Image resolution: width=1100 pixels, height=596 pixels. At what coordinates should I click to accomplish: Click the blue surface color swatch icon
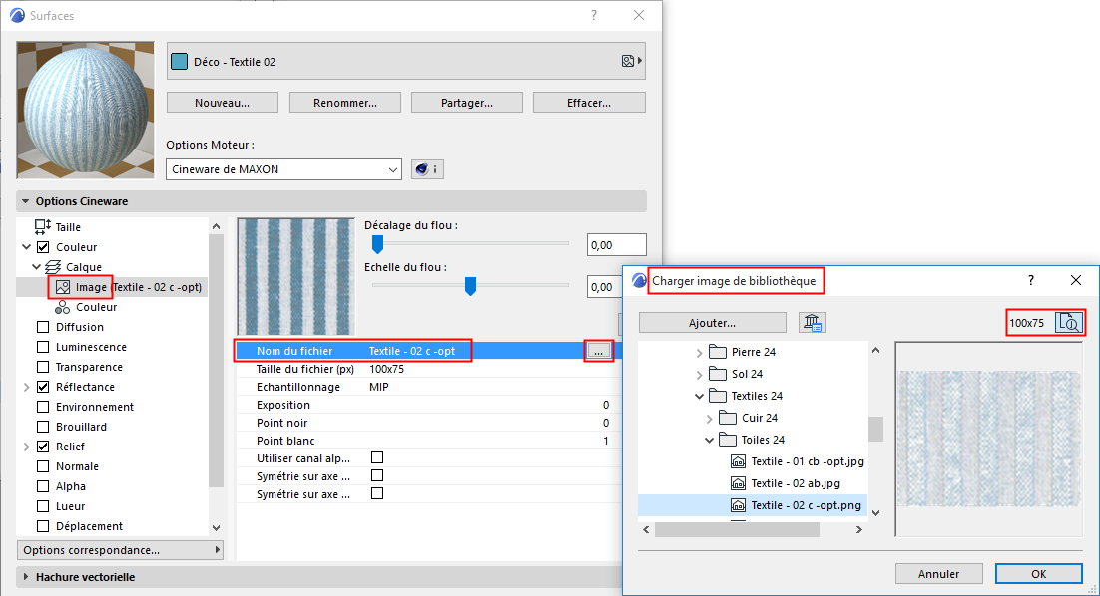[x=180, y=62]
